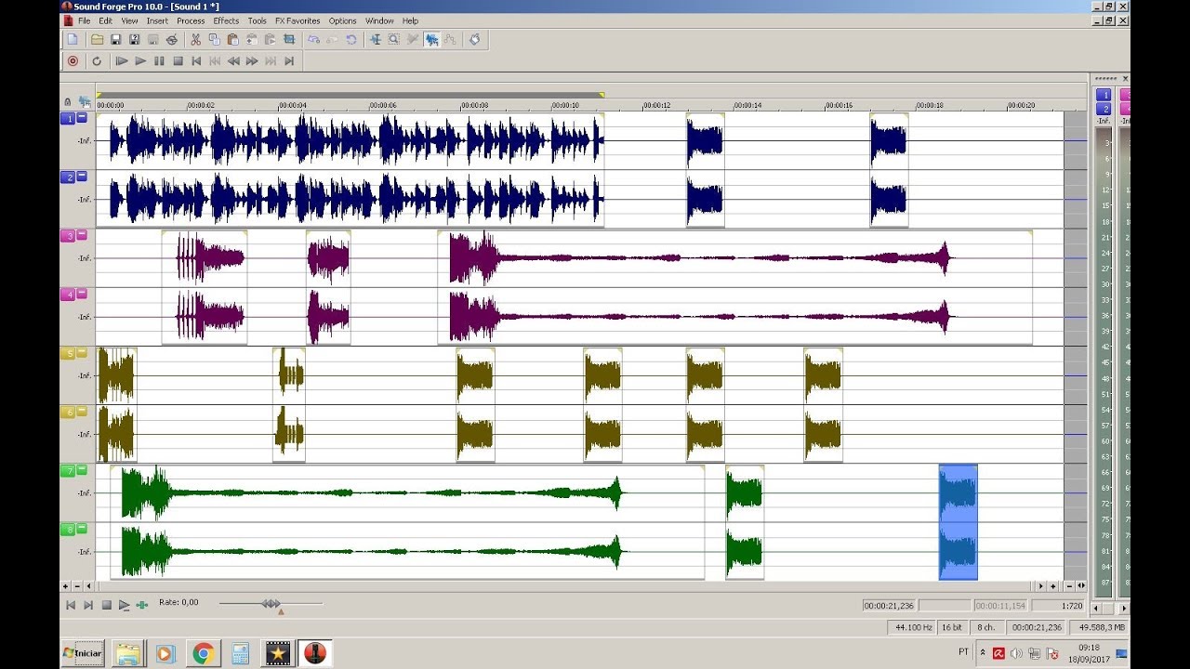Open the FX Favorites menu
Image resolution: width=1190 pixels, height=669 pixels.
pyautogui.click(x=297, y=20)
